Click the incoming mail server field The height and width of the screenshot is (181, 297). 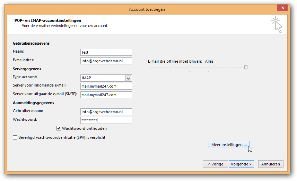106,86
